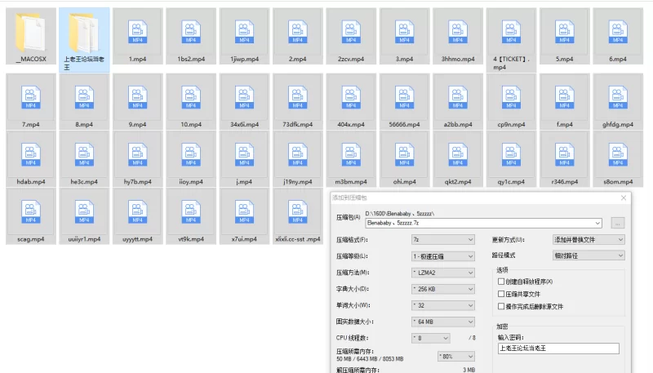Image resolution: width=653 pixels, height=373 pixels.
Task: Enable 压缩共享文件 checkbox
Action: coord(501,294)
